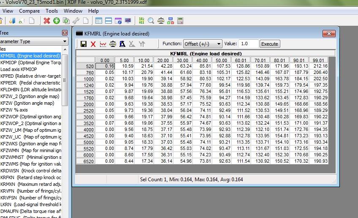Click the green plus icon in main toolbar
Image resolution: width=358 pixels, height=218 pixels.
click(56, 20)
